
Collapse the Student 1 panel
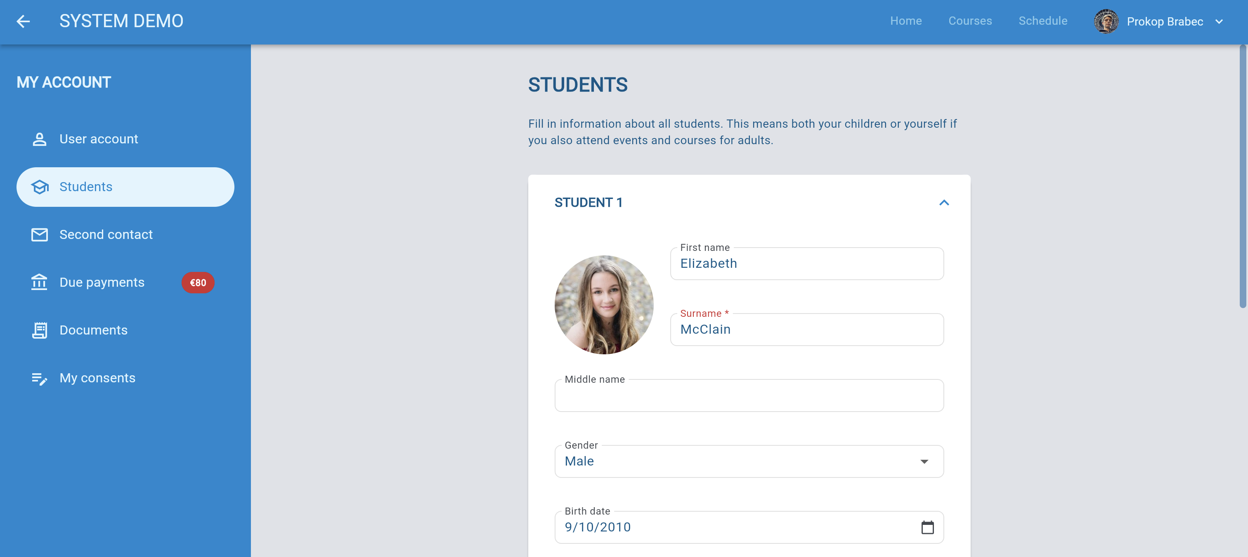click(x=944, y=203)
